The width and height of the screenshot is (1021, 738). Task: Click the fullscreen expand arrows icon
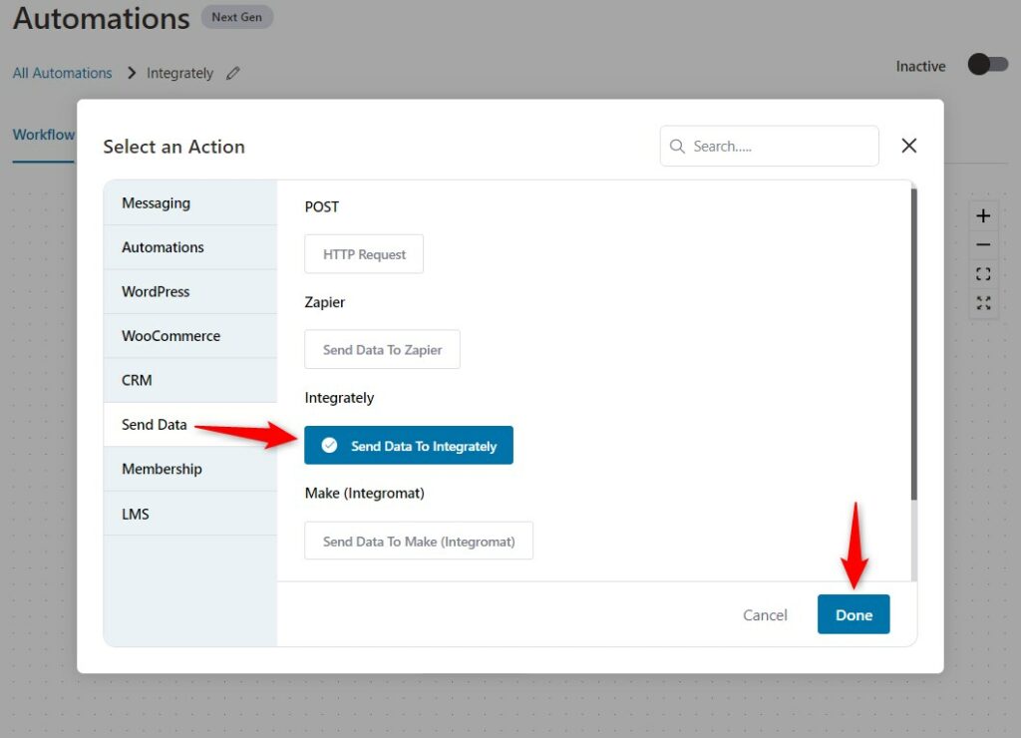[x=983, y=303]
